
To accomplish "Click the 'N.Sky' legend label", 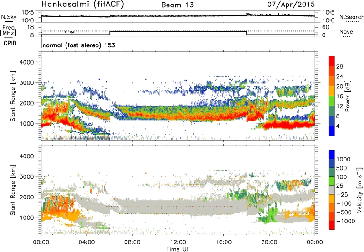I will pos(9,17).
